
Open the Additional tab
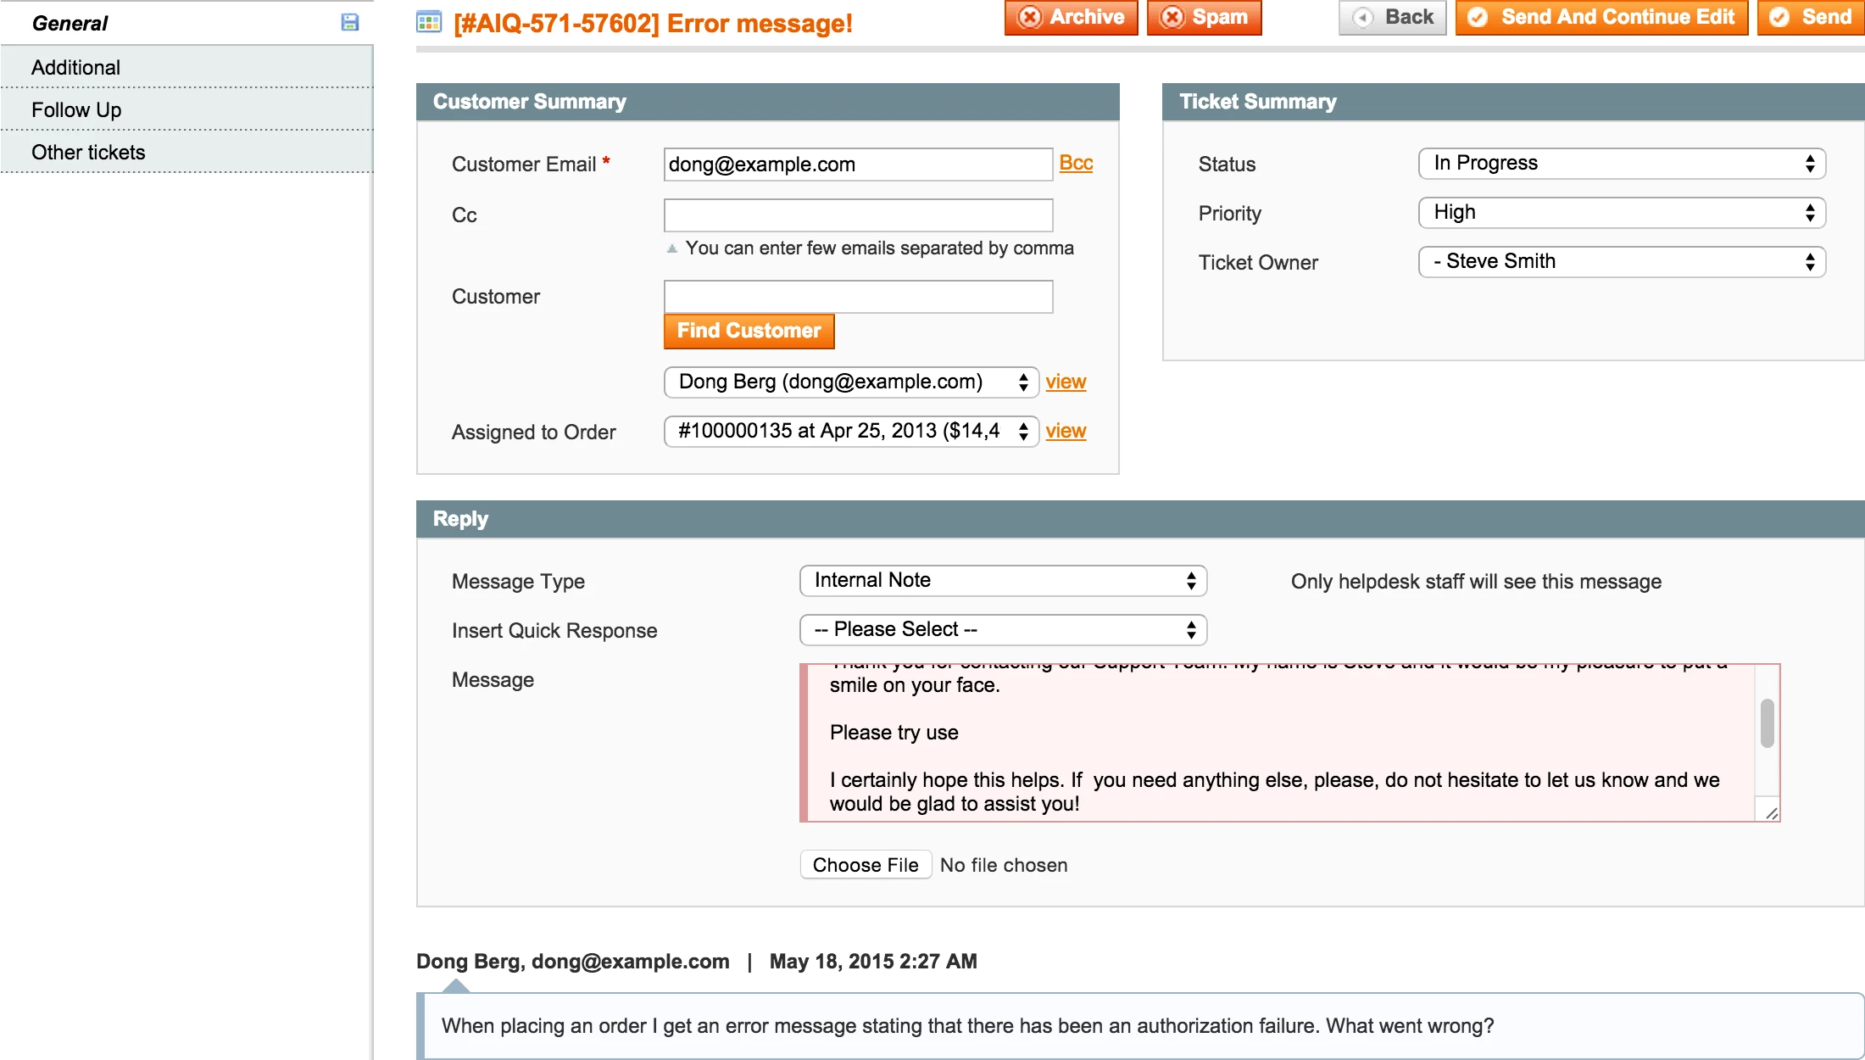pos(76,67)
